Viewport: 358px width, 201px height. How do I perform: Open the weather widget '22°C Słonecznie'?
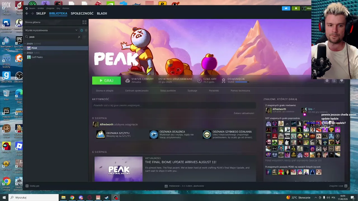298,197
